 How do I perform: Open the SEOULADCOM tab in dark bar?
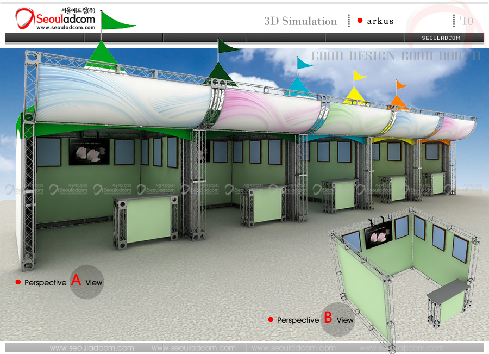[x=441, y=38]
